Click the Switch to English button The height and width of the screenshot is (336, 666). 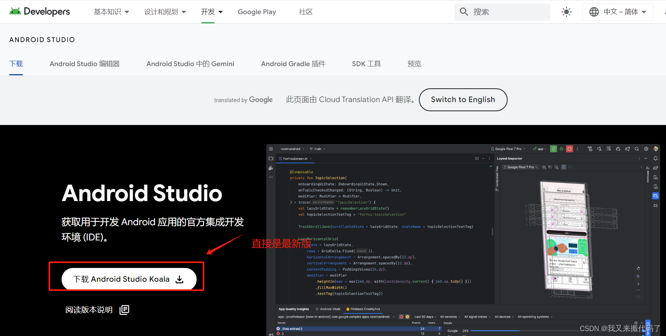463,100
